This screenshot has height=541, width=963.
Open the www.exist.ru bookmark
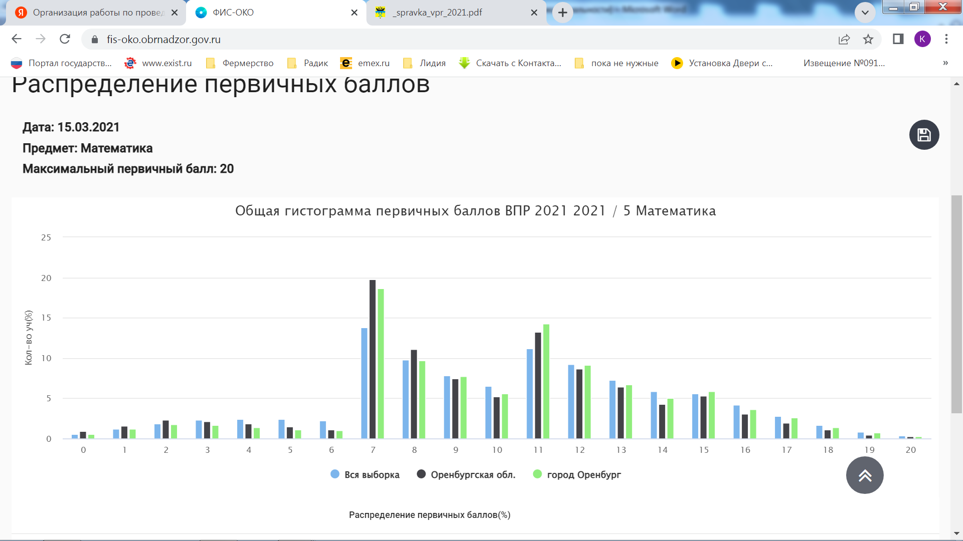[x=158, y=63]
